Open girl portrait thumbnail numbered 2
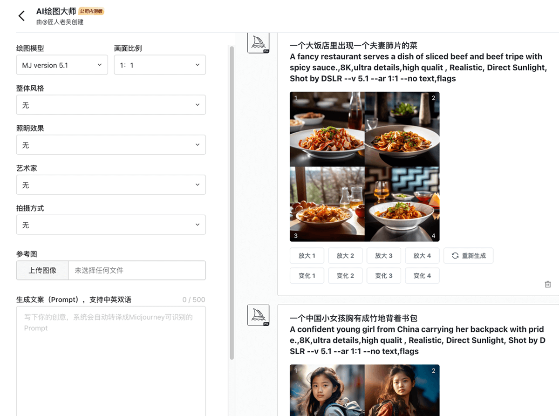559x416 pixels. 402,390
